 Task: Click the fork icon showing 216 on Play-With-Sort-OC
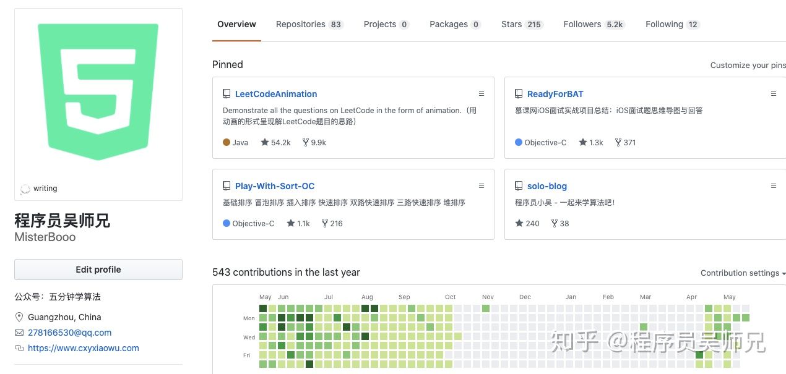coord(325,223)
